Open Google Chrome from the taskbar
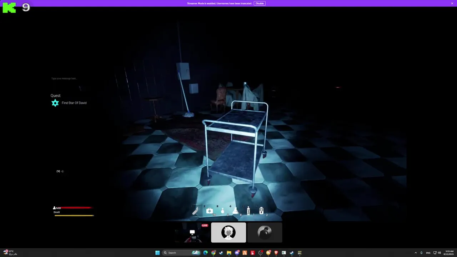Image resolution: width=457 pixels, height=257 pixels. 213,253
